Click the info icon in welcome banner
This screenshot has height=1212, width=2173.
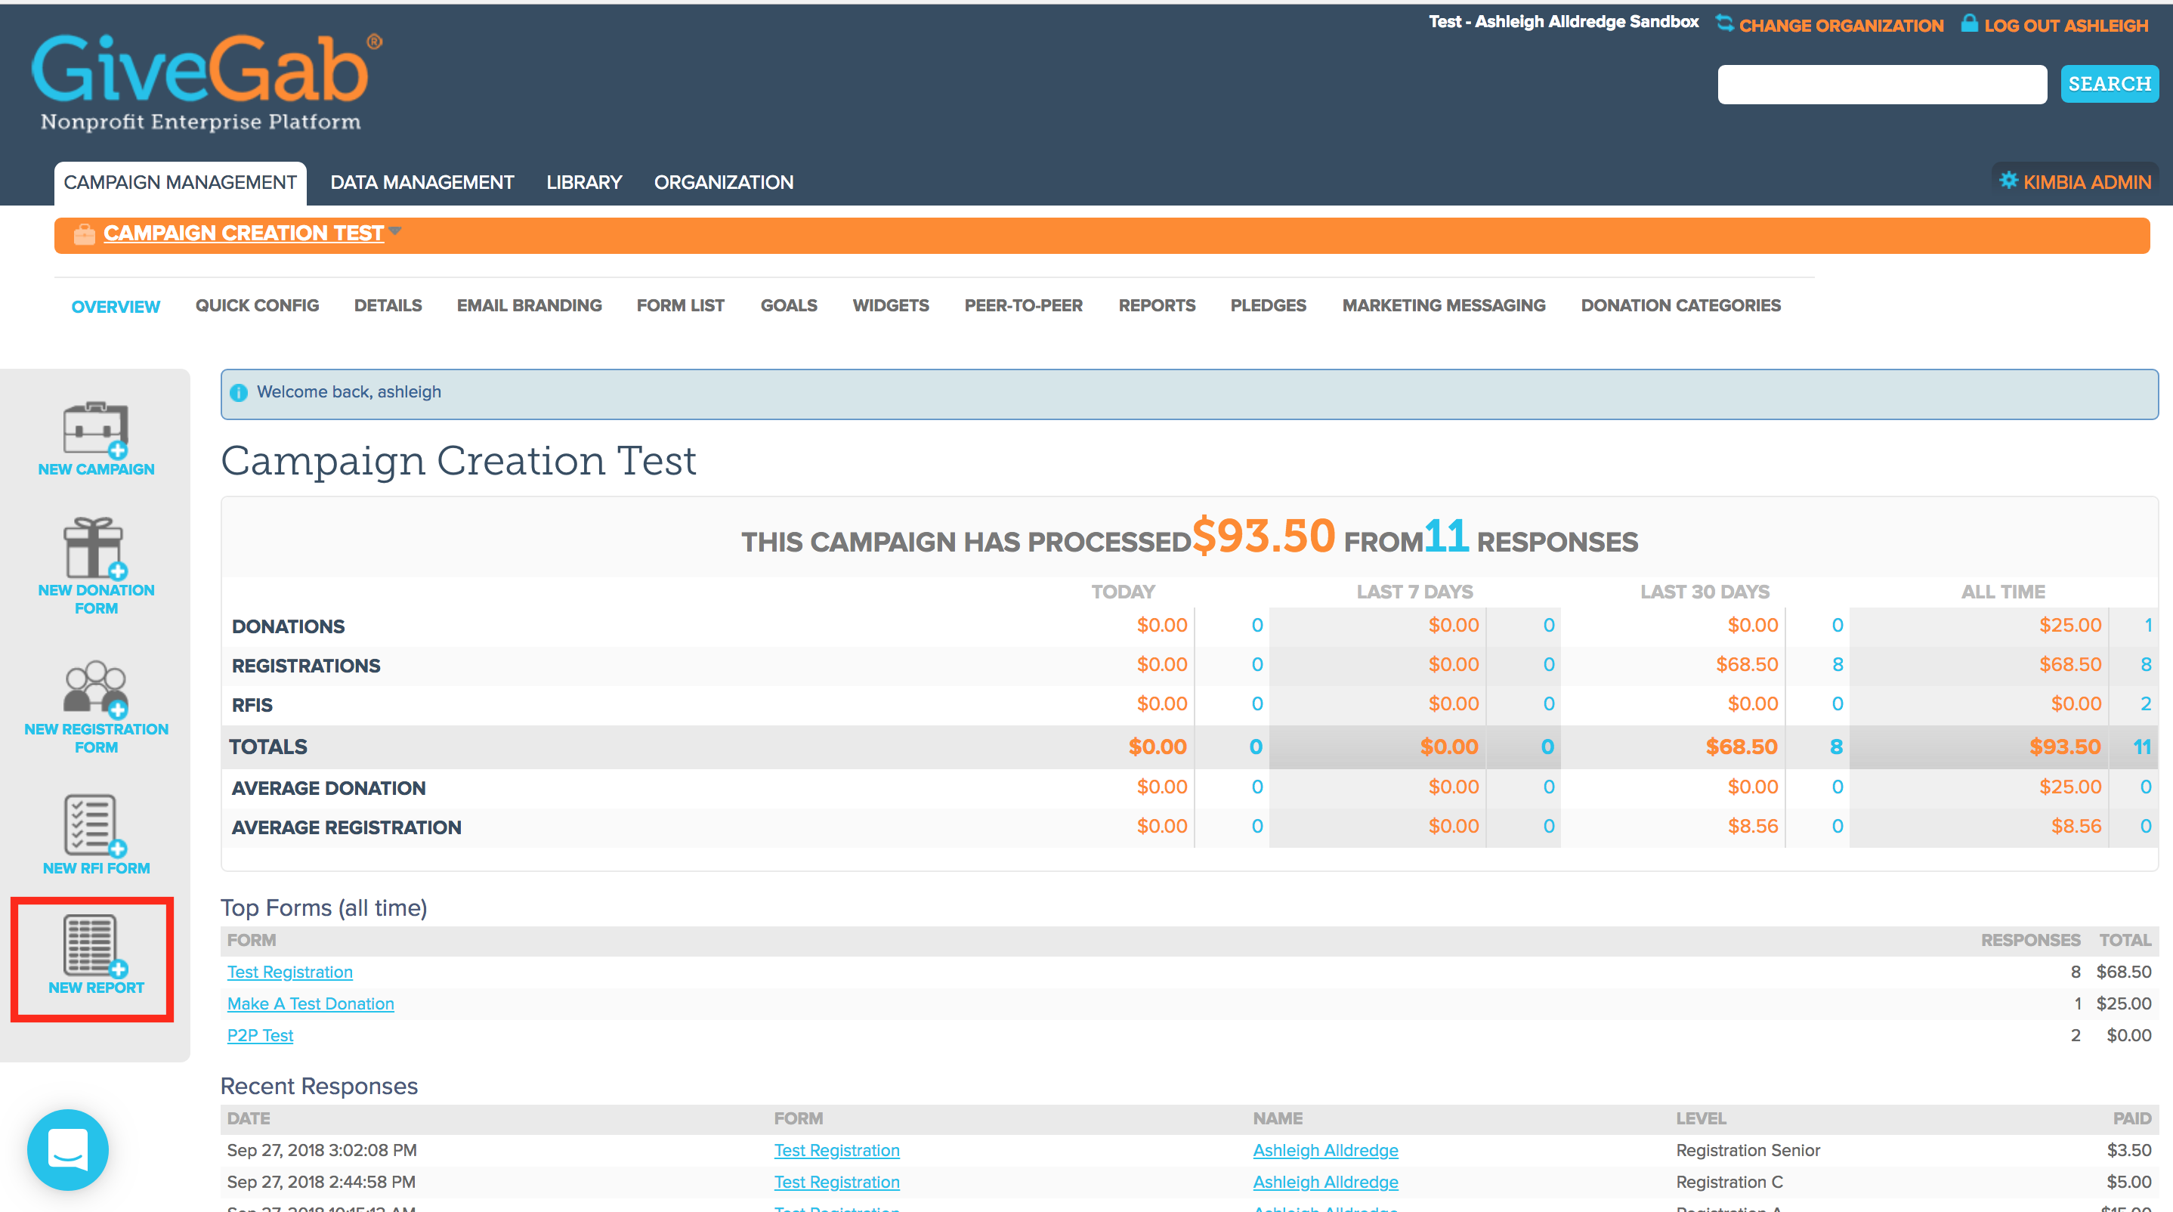coord(239,392)
